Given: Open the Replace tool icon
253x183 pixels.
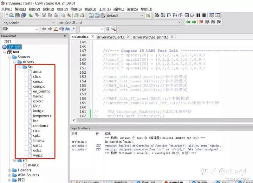Looking at the screenshot, I should tap(69, 15).
